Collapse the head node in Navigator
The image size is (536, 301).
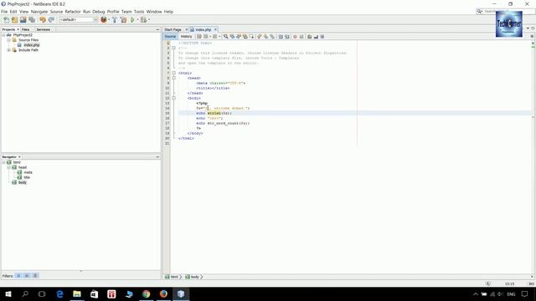(9, 167)
